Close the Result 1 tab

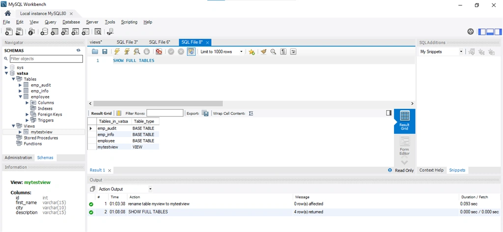click(110, 170)
